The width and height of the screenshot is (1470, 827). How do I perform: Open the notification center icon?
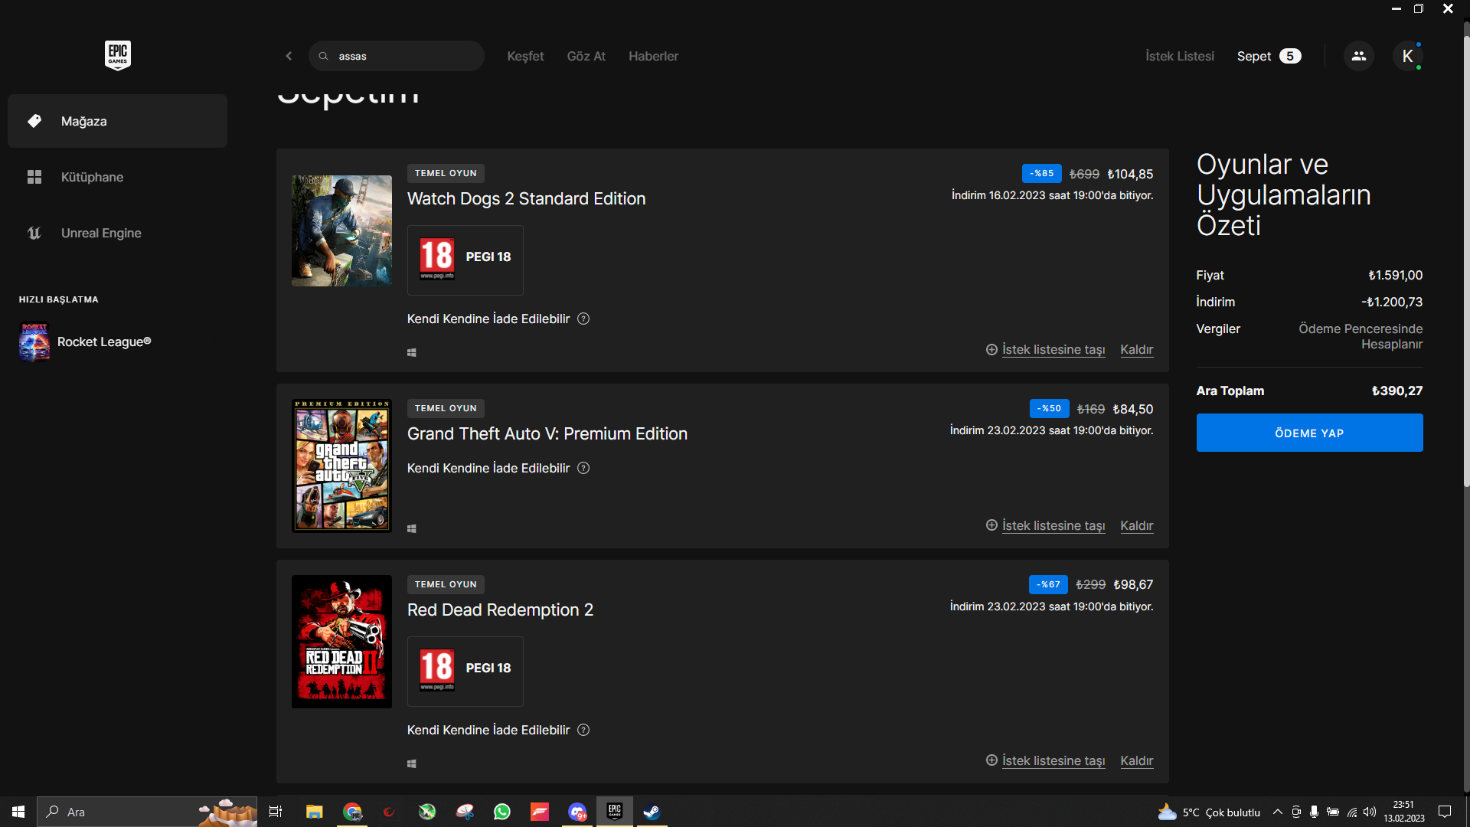1445,812
